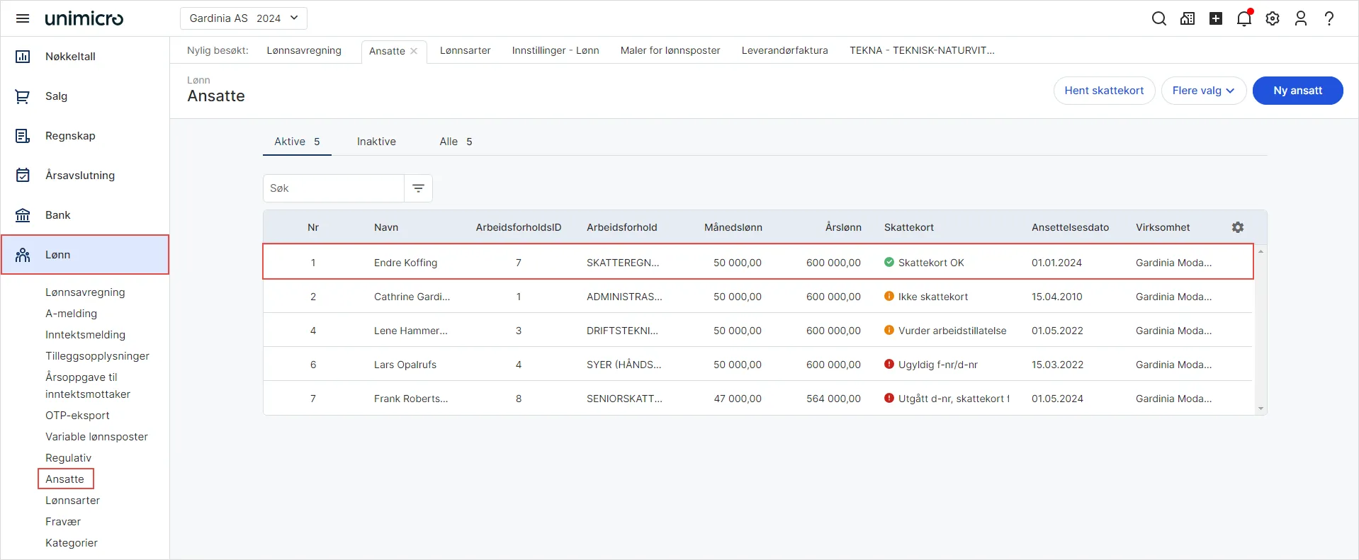
Task: Click the table scrollbar down arrow
Action: (1261, 408)
